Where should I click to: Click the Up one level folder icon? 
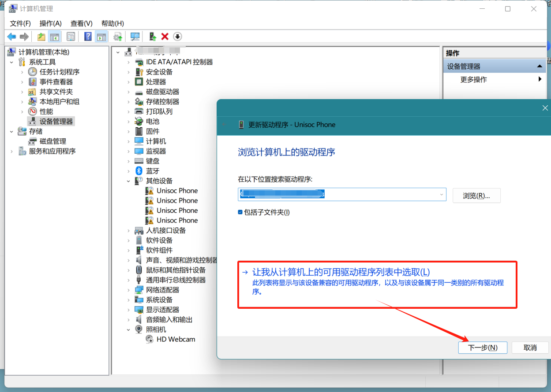pyautogui.click(x=41, y=37)
